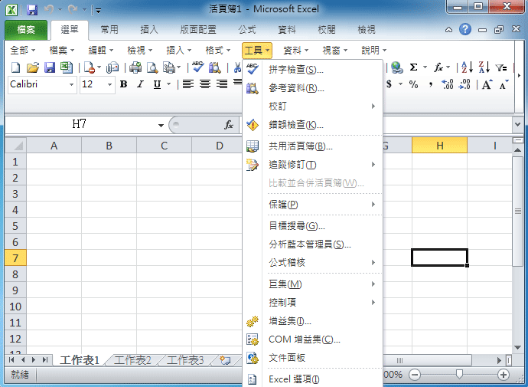Decrease font size with small A icon
The width and height of the screenshot is (528, 387).
tap(504, 84)
